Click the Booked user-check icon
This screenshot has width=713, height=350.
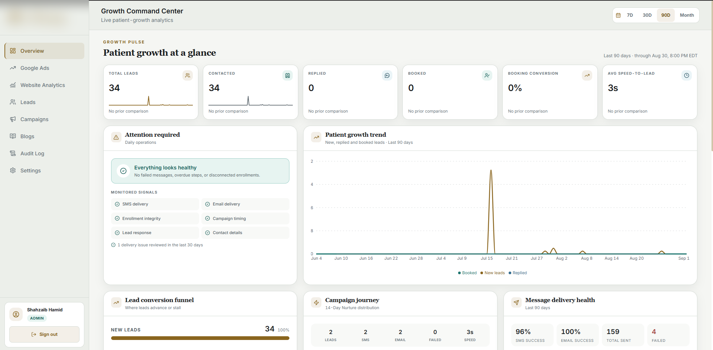[x=487, y=75]
